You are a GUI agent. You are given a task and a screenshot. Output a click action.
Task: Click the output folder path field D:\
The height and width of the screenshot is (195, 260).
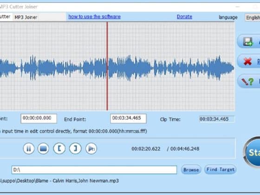(94, 170)
